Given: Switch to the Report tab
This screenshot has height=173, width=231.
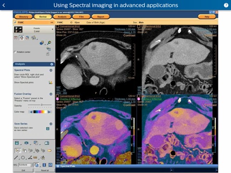Looking at the screenshot, I should coord(101,17).
